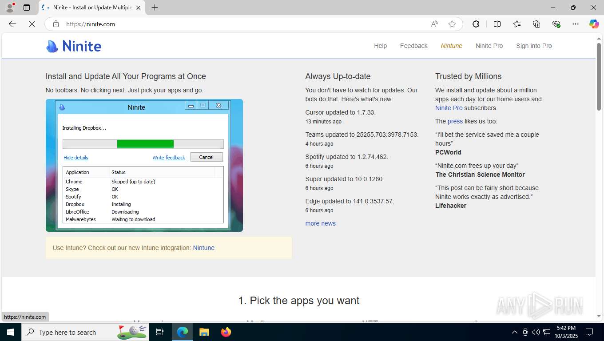Click the more news link
This screenshot has width=604, height=341.
coord(320,223)
